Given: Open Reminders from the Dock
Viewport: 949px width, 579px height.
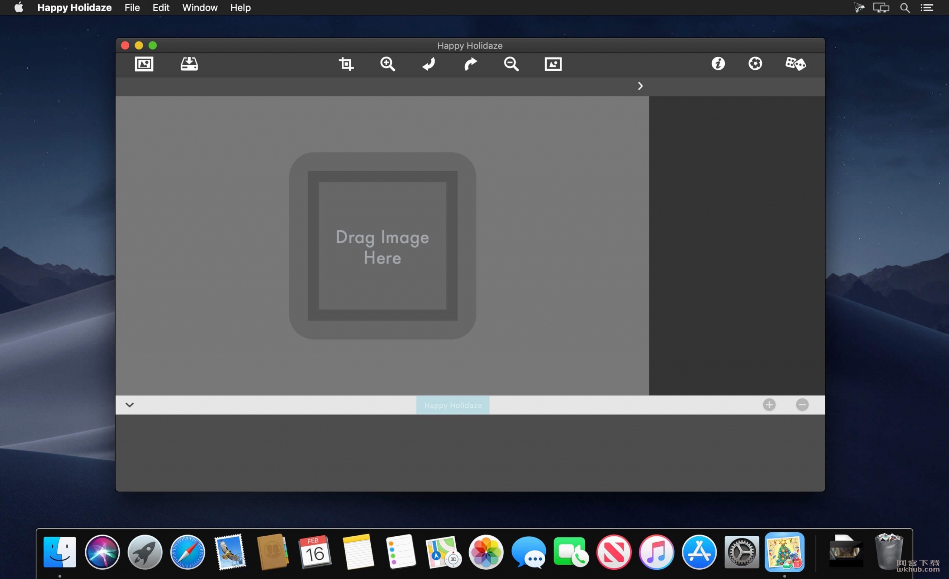Looking at the screenshot, I should coord(401,552).
